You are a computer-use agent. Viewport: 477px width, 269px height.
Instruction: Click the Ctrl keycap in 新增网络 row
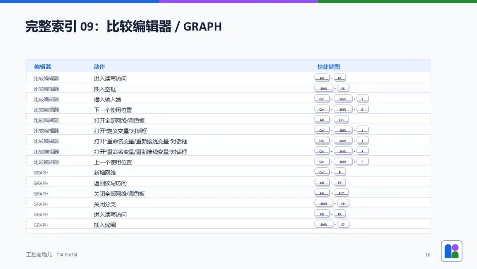[x=322, y=172]
